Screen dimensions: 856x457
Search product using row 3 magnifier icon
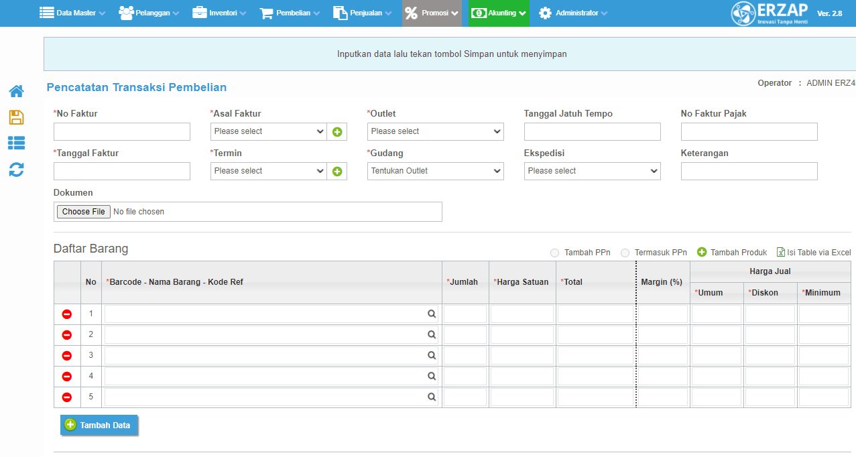coord(432,355)
